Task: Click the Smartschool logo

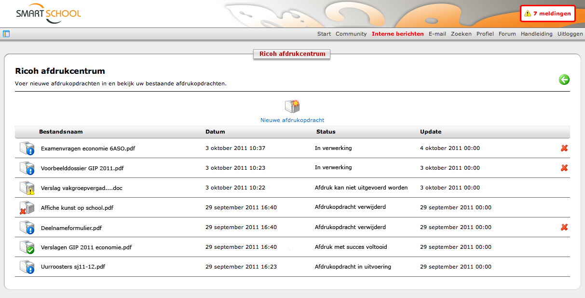Action: pos(48,14)
